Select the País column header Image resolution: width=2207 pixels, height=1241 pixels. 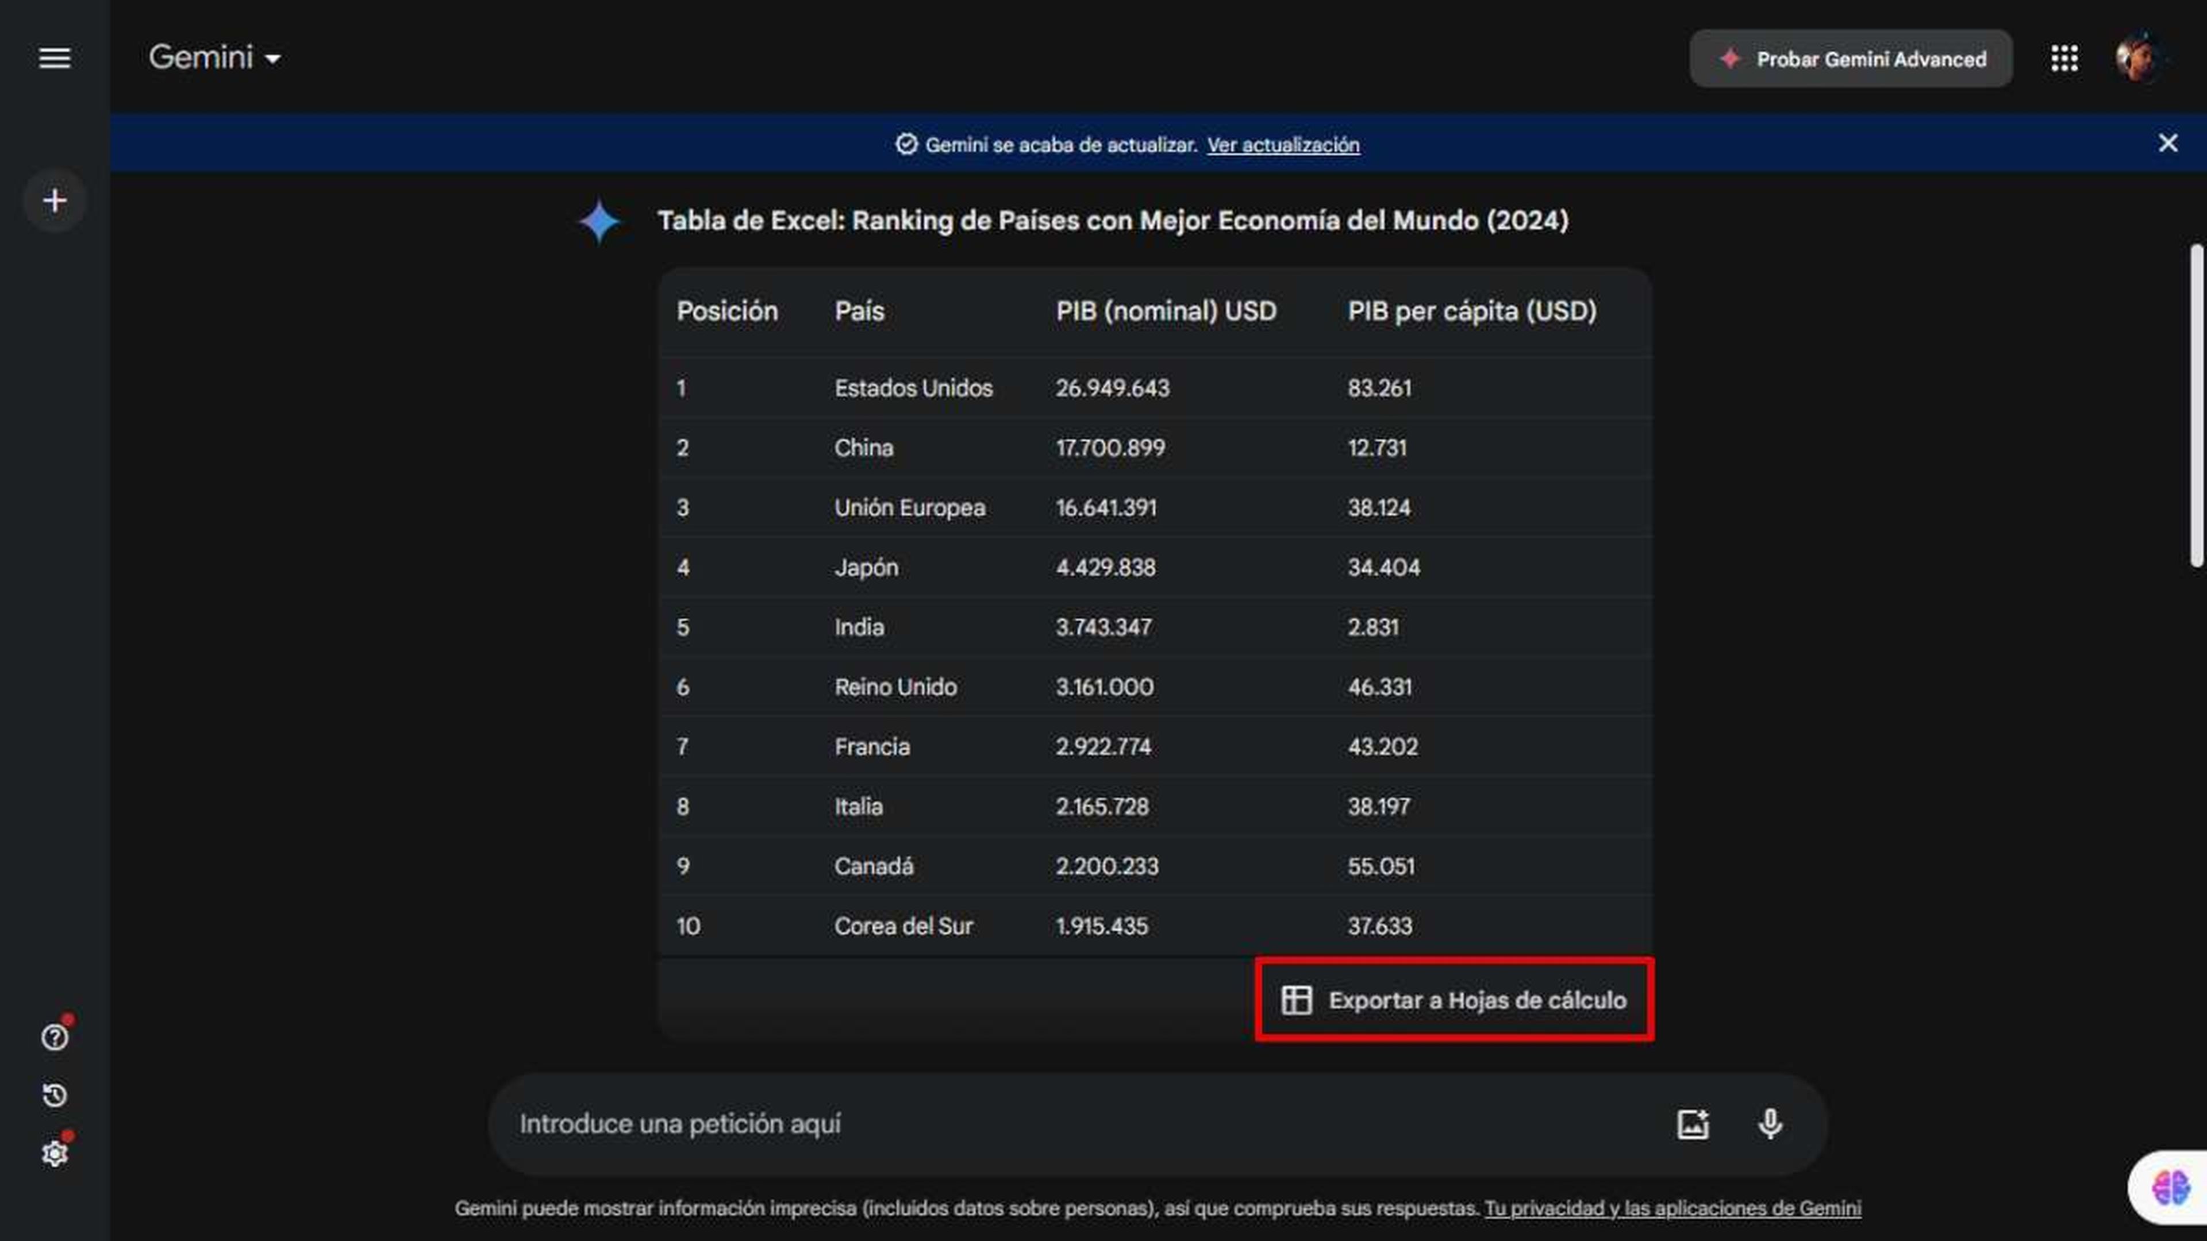(859, 311)
